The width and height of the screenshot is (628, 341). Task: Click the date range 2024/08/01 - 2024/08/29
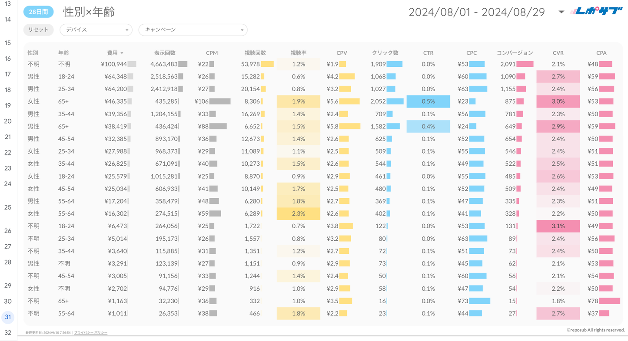pyautogui.click(x=477, y=12)
